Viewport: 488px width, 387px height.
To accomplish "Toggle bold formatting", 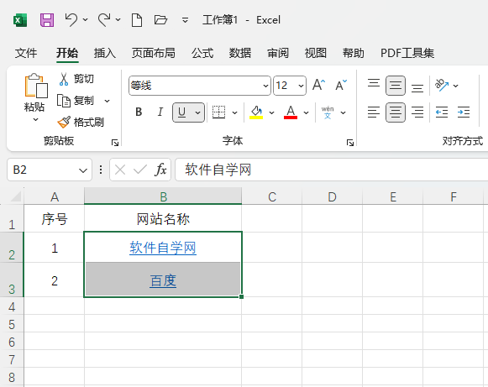I will point(139,112).
